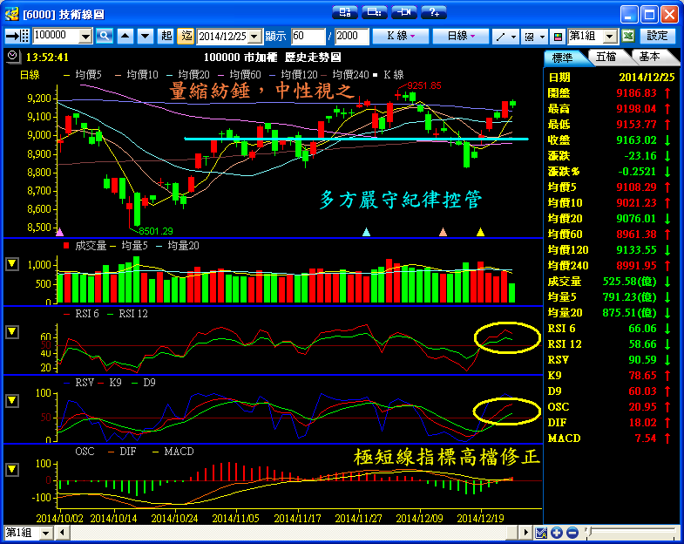Toggle the RSI indicator panel arrow

[x=12, y=331]
